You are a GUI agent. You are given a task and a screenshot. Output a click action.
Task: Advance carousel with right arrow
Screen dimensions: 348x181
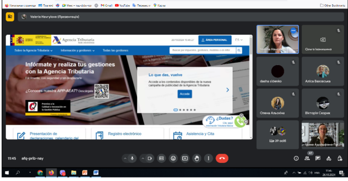227,90
